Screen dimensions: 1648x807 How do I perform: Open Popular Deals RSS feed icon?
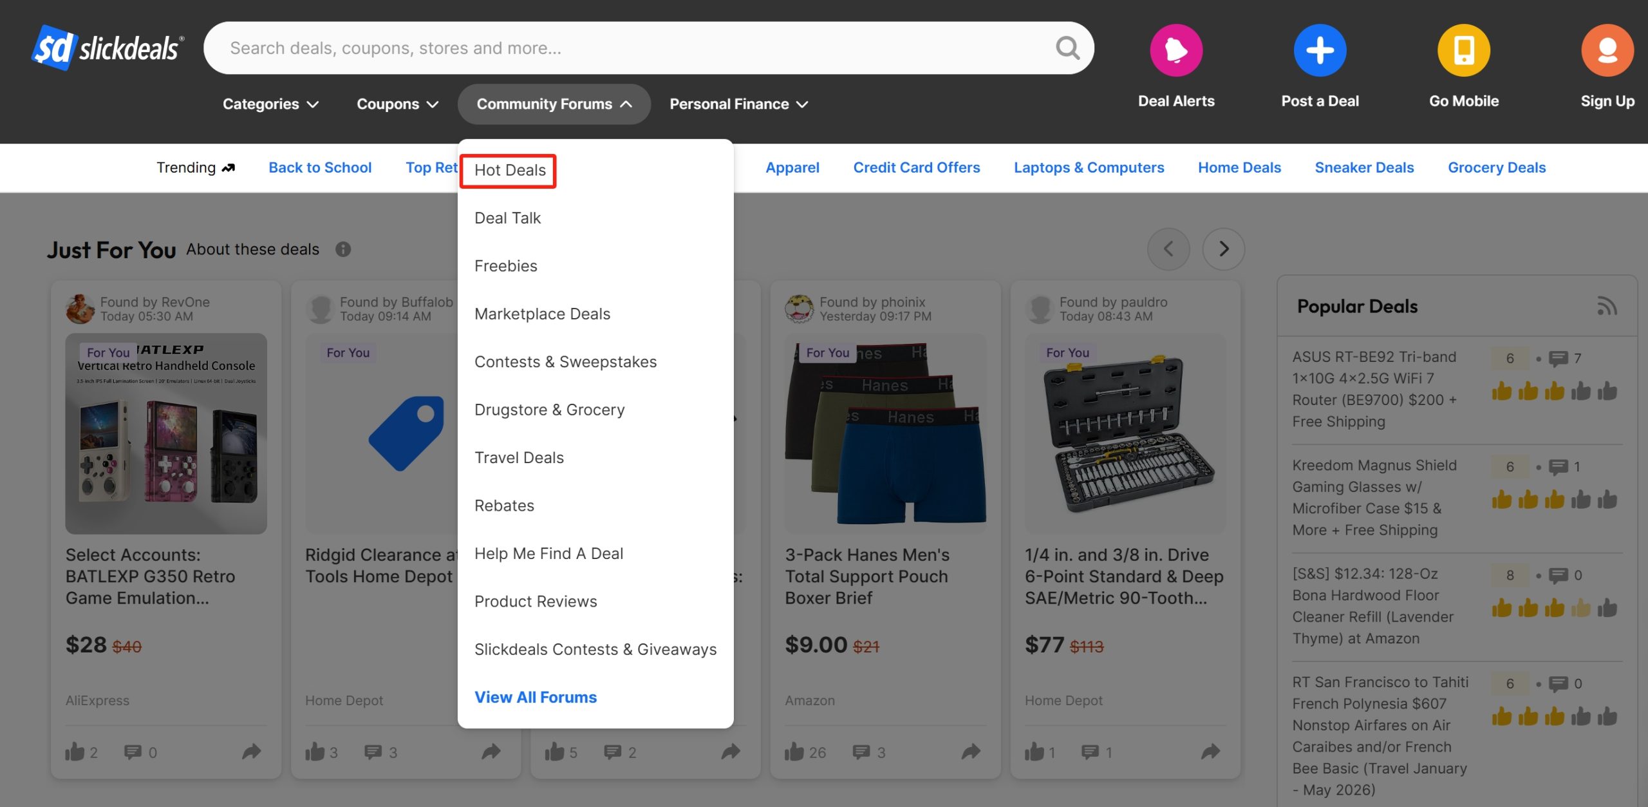pyautogui.click(x=1607, y=307)
